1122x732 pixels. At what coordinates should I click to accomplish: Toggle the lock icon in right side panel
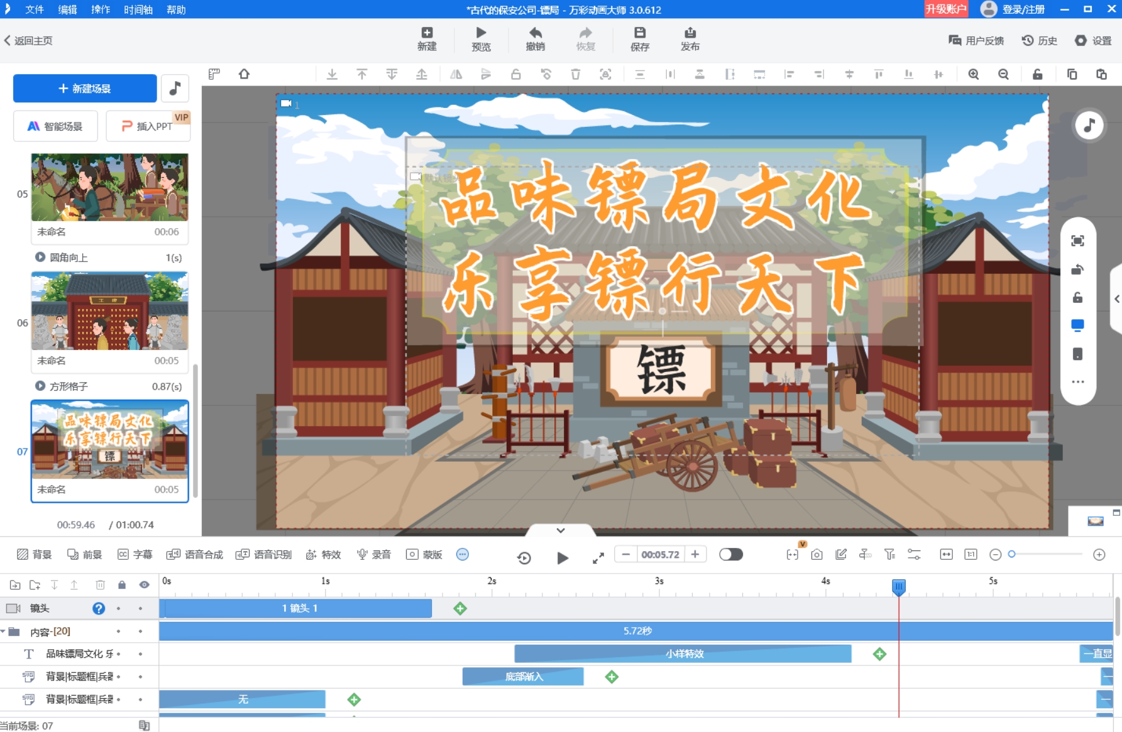1077,297
